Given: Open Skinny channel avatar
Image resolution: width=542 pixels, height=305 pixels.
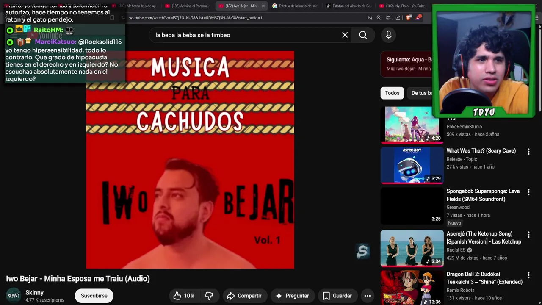Looking at the screenshot, I should coord(14,296).
